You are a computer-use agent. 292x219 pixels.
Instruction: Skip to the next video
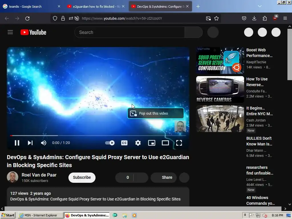coord(30,143)
